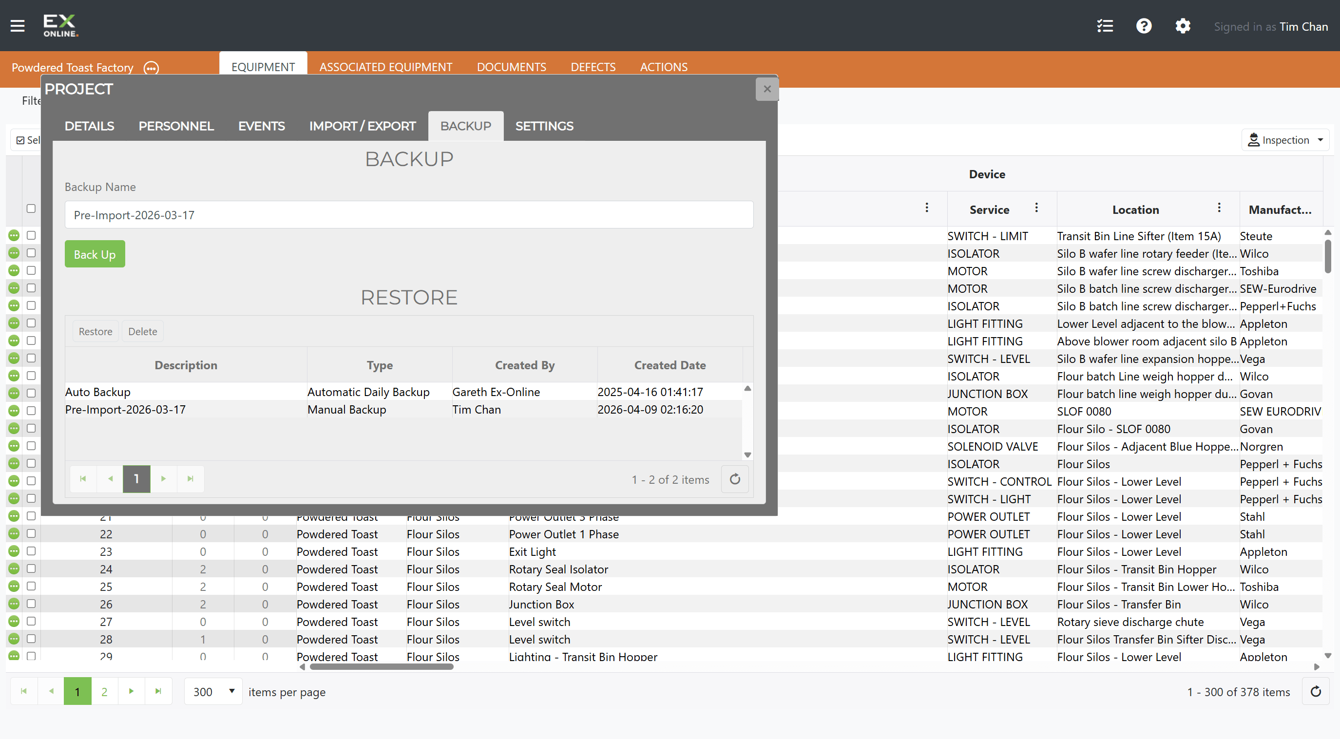
Task: Open the Settings tab in Project dialog
Action: (x=544, y=126)
